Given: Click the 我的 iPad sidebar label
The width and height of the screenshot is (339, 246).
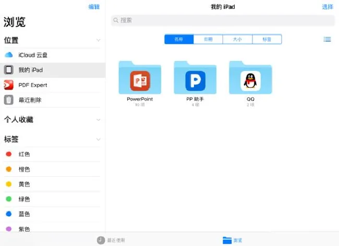Looking at the screenshot, I should [x=30, y=70].
